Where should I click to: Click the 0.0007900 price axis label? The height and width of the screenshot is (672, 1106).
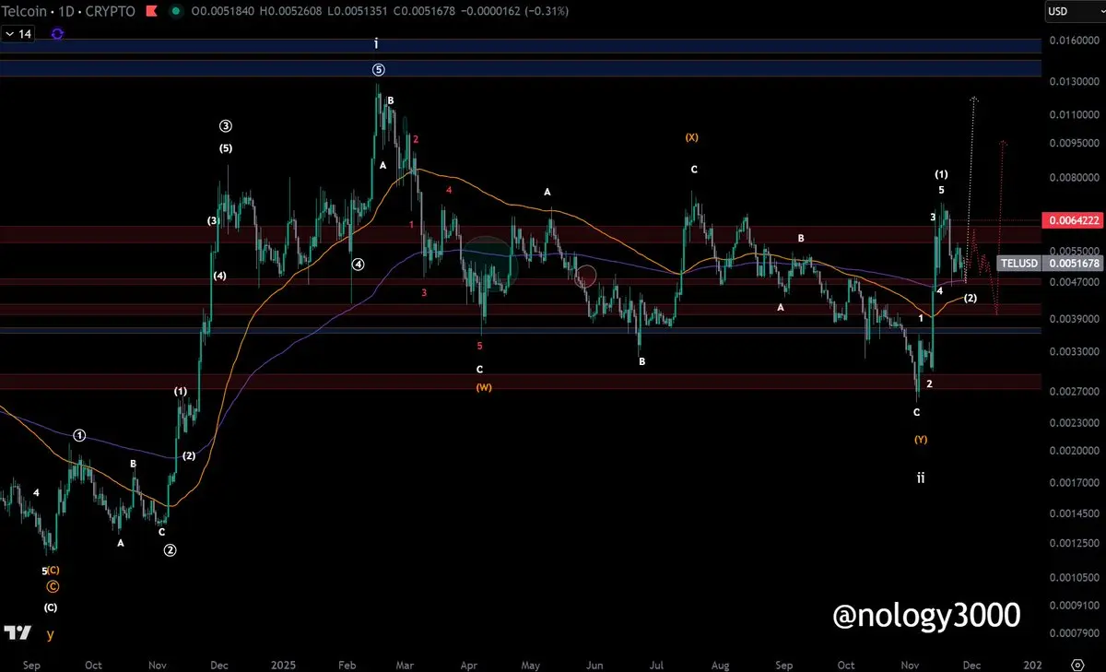click(1073, 634)
